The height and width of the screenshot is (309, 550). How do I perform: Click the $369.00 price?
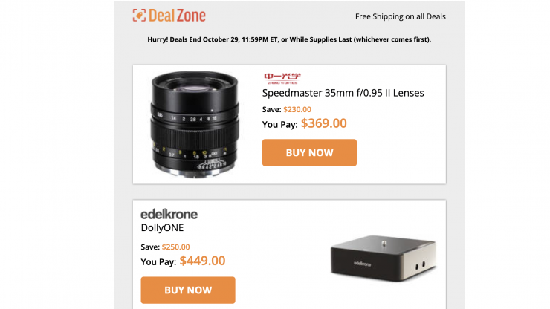323,123
